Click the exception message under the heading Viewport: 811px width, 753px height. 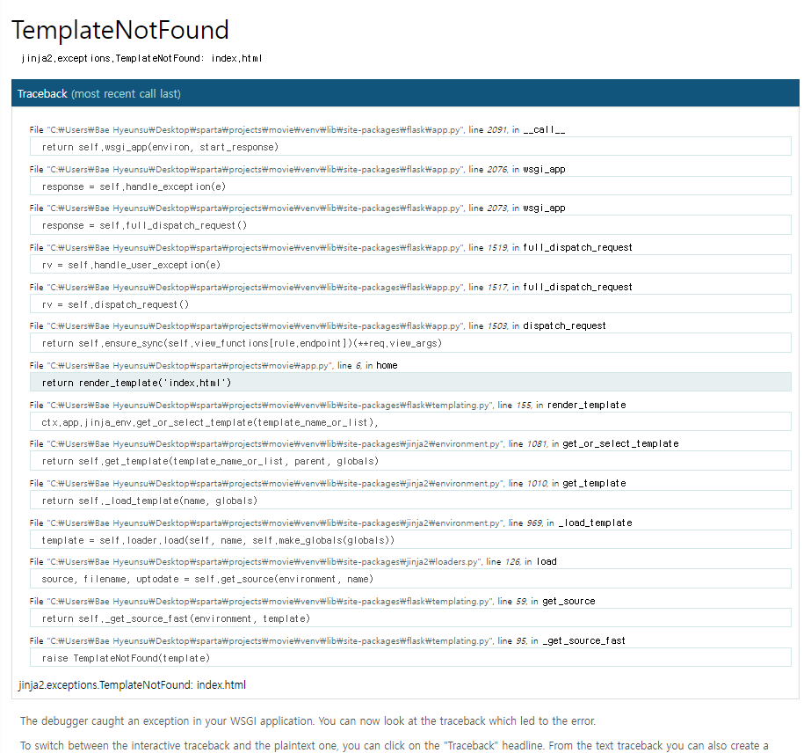click(141, 59)
